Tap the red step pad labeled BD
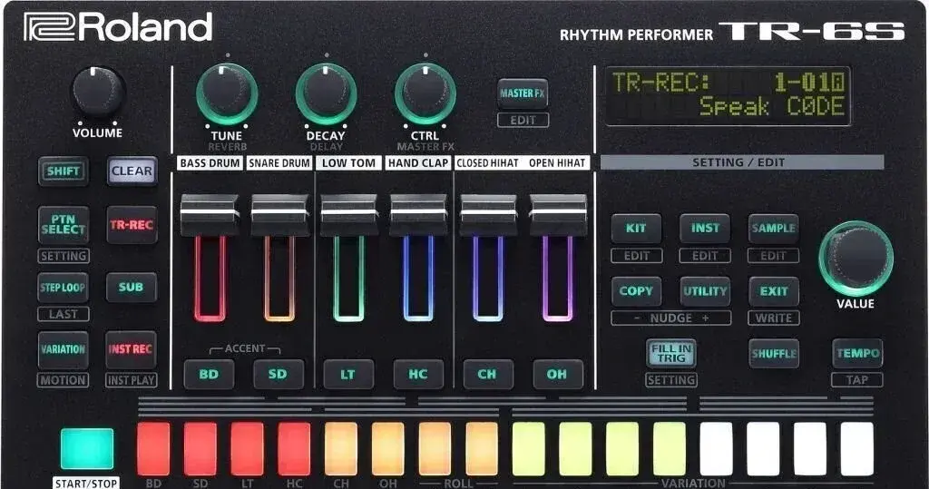 [x=153, y=449]
